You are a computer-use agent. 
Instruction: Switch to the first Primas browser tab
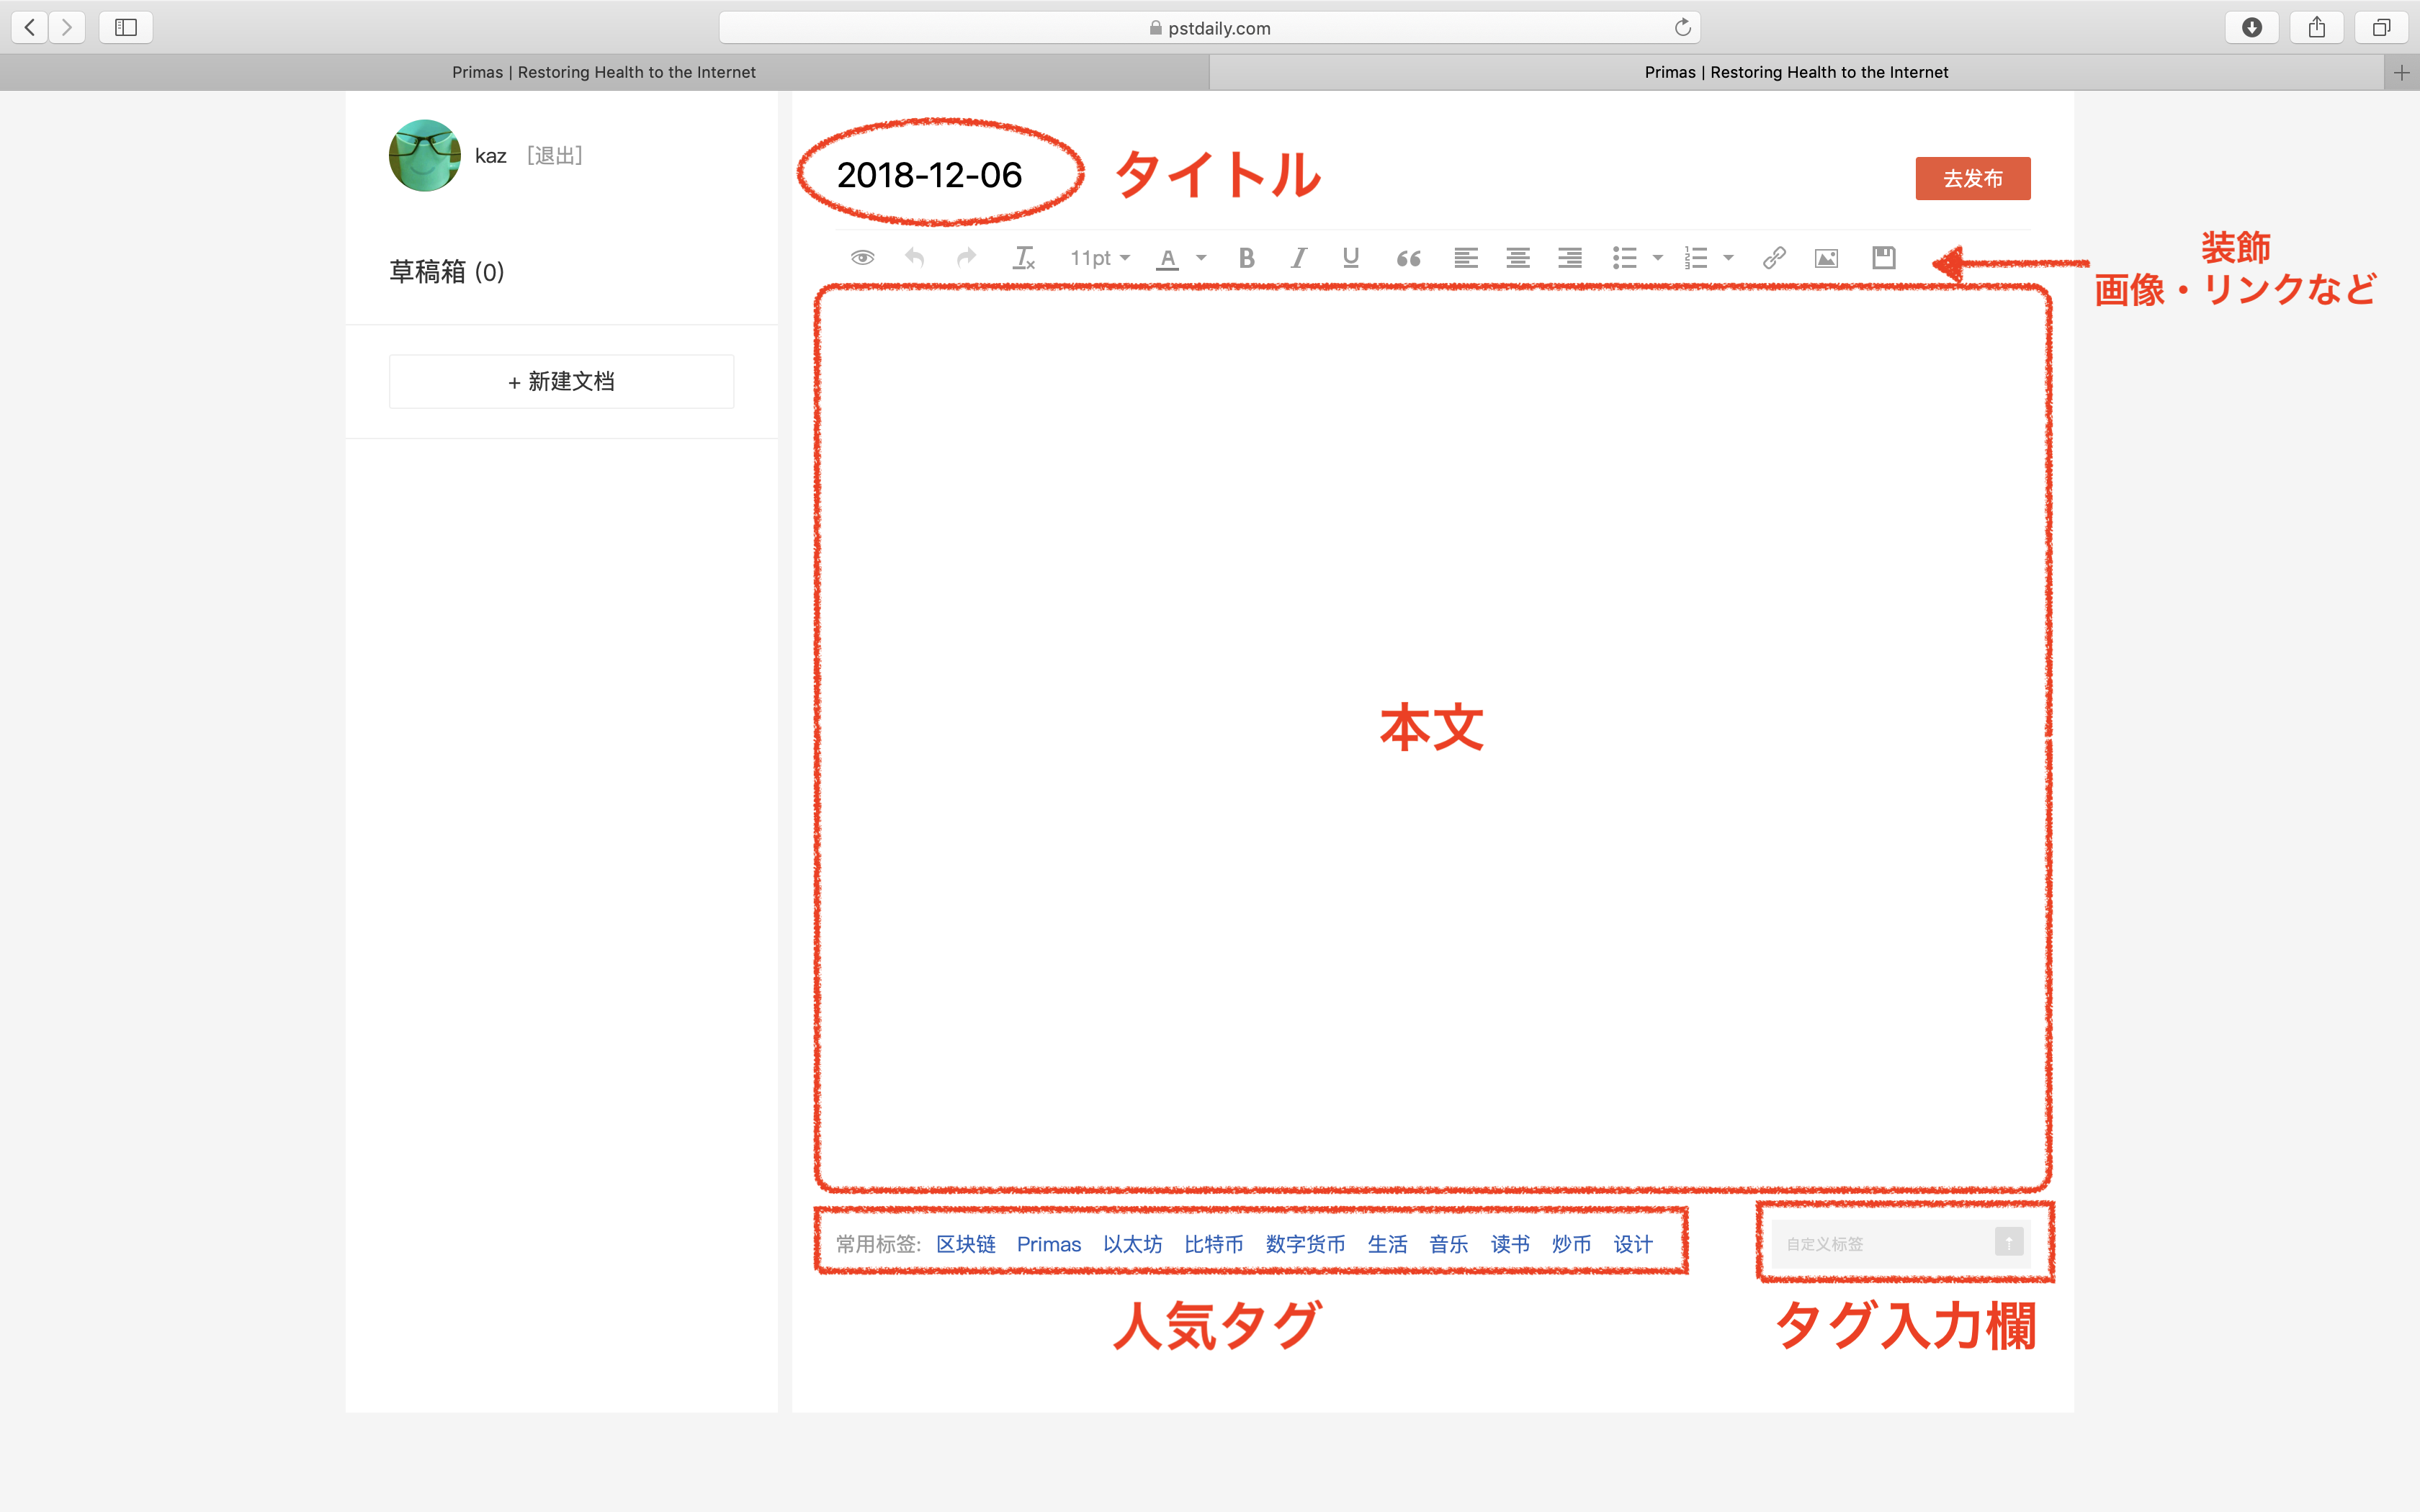point(604,72)
